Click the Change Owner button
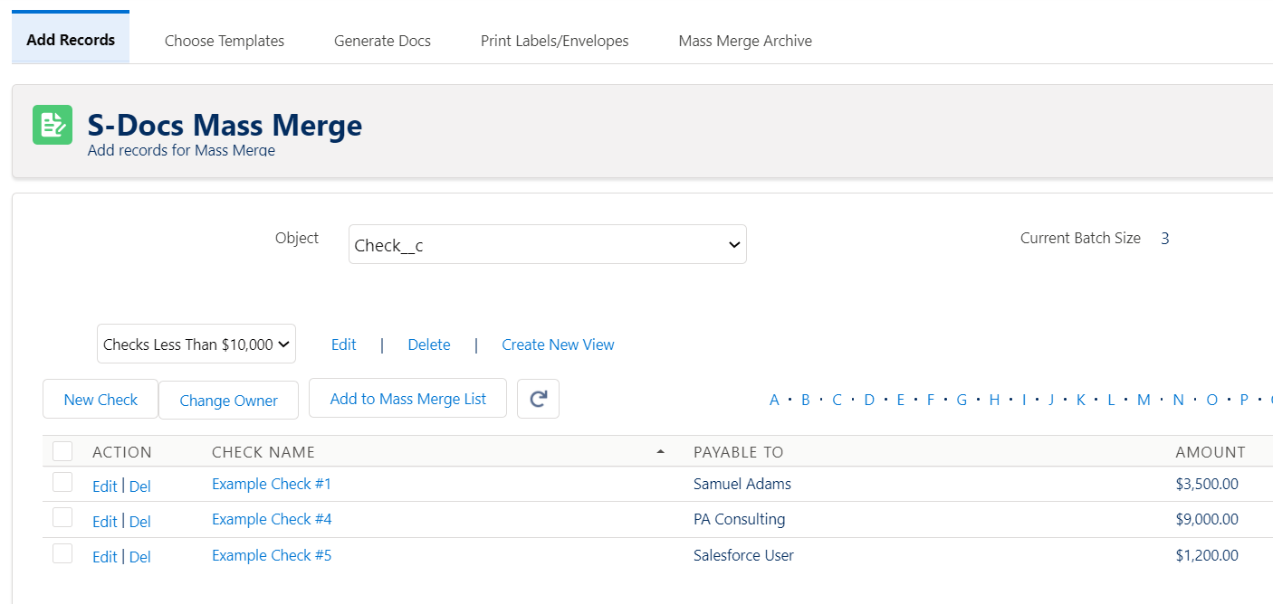This screenshot has height=604, width=1273. [228, 400]
